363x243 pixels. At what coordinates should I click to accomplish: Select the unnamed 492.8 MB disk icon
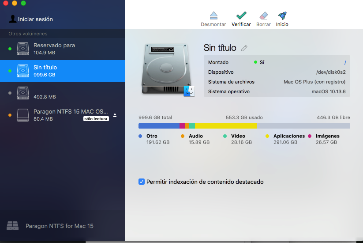pos(23,93)
